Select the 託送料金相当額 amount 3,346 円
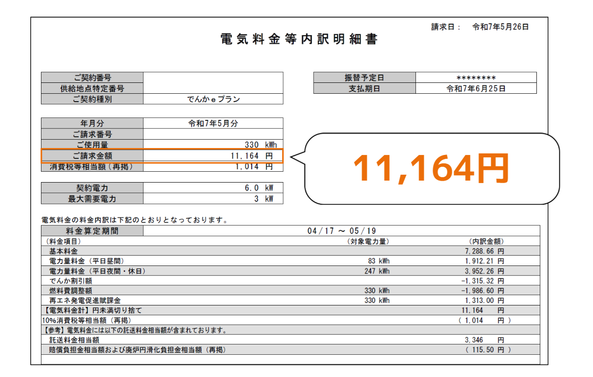The width and height of the screenshot is (593, 377). [484, 340]
